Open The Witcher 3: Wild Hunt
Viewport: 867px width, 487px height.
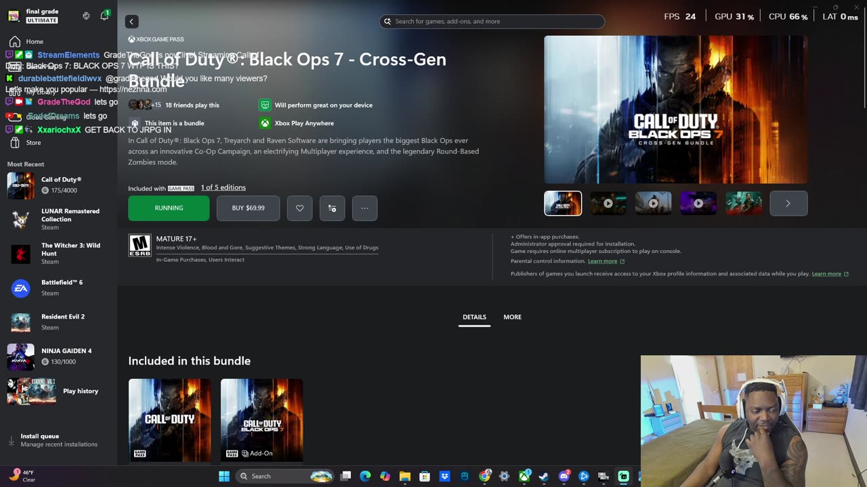click(58, 254)
